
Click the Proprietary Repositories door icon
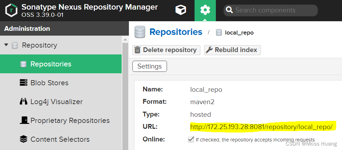[24, 120]
